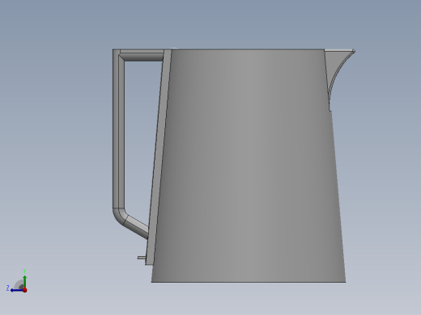Select the kettle's conical body face

(249, 166)
